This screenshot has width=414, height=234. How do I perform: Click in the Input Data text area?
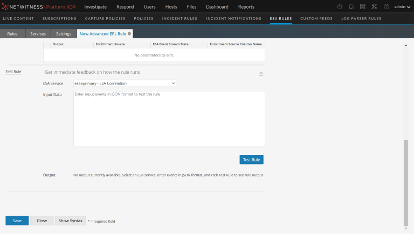[169, 118]
